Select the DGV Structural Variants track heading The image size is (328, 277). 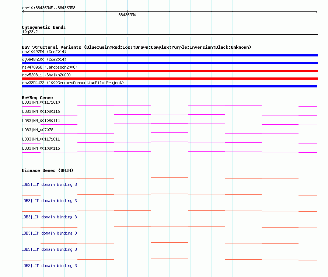(136, 47)
